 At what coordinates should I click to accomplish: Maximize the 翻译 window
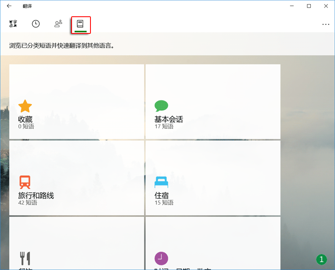[x=309, y=6]
